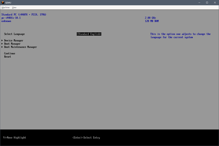
Task: Click the 128 MB RAM text
Action: pyautogui.click(x=152, y=21)
